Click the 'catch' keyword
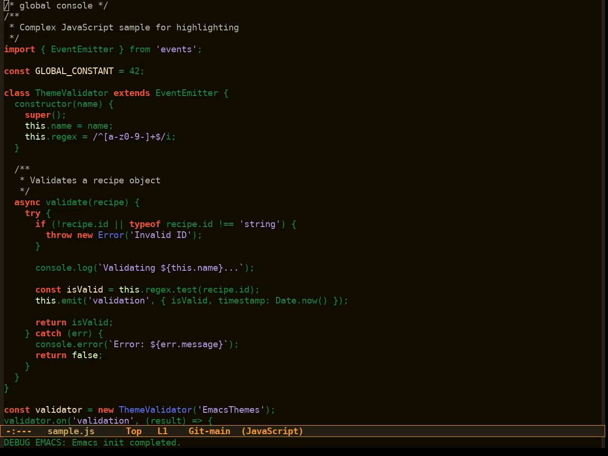 click(x=48, y=333)
